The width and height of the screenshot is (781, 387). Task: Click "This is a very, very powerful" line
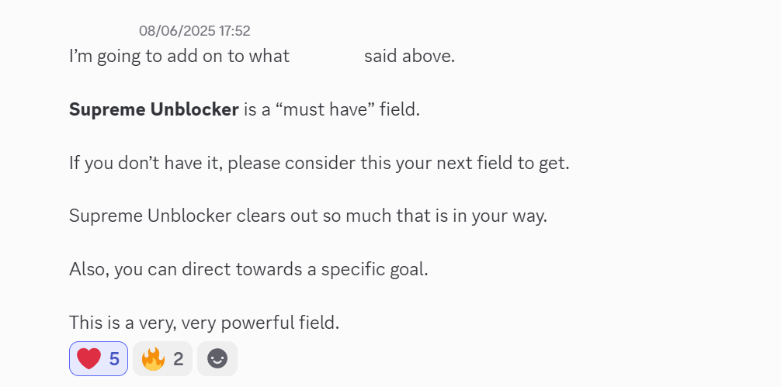pos(186,322)
